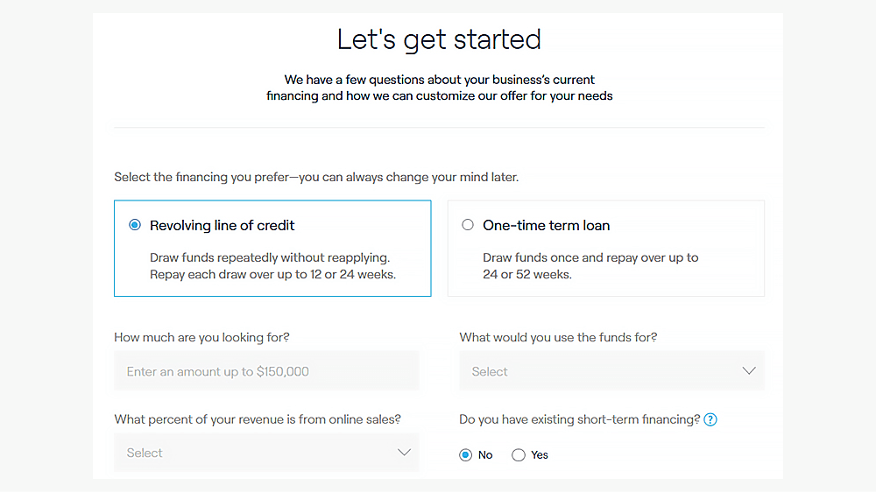876x492 pixels.
Task: Click the 'Let's get started' heading
Action: click(x=439, y=39)
